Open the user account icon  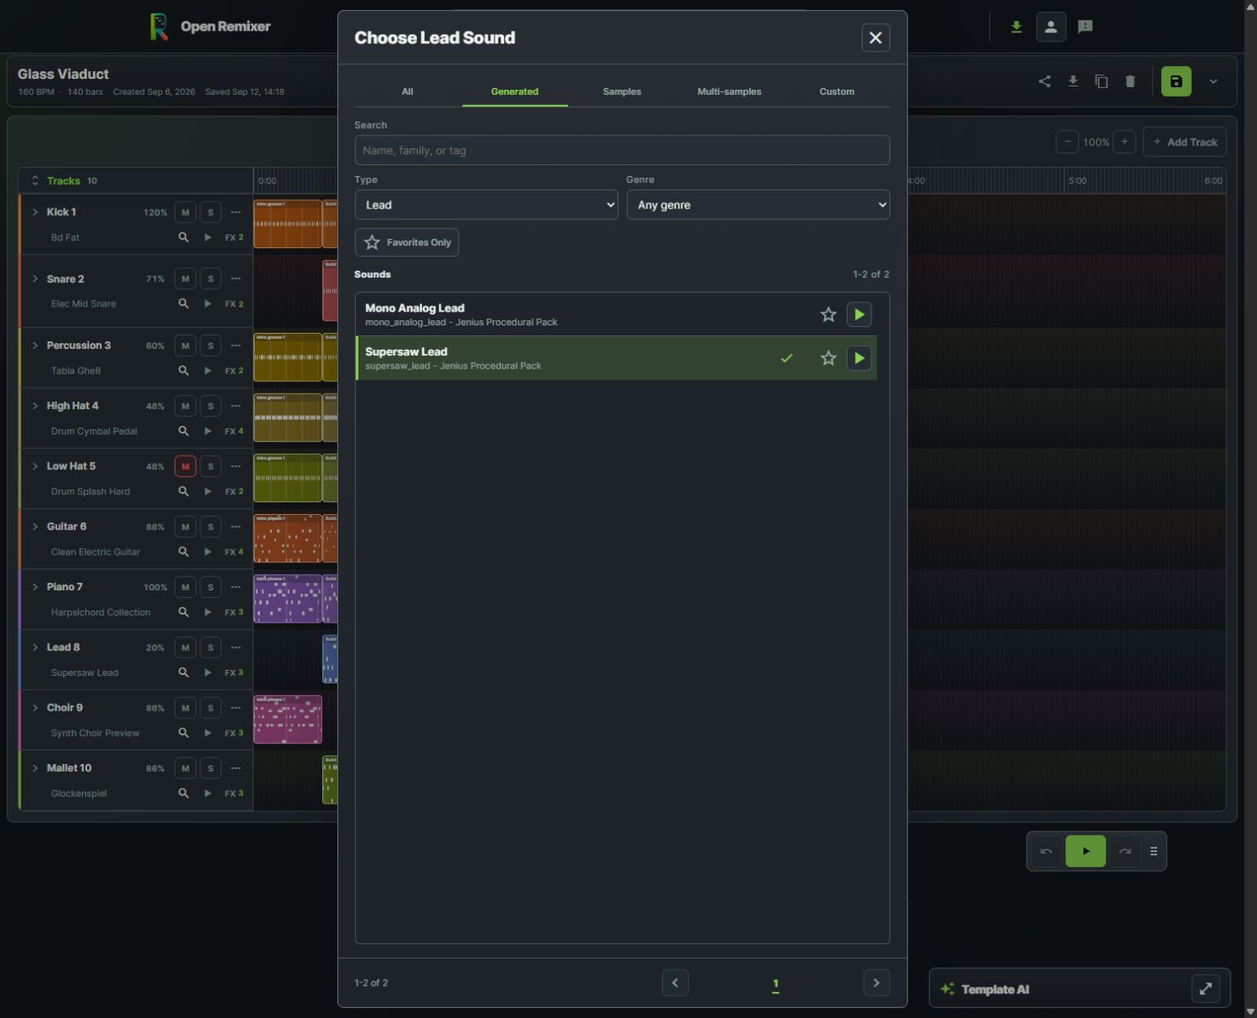click(1050, 27)
